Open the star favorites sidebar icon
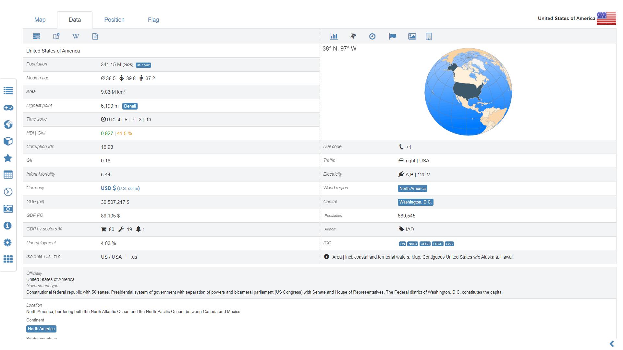Viewport: 623px width, 350px height. point(8,158)
